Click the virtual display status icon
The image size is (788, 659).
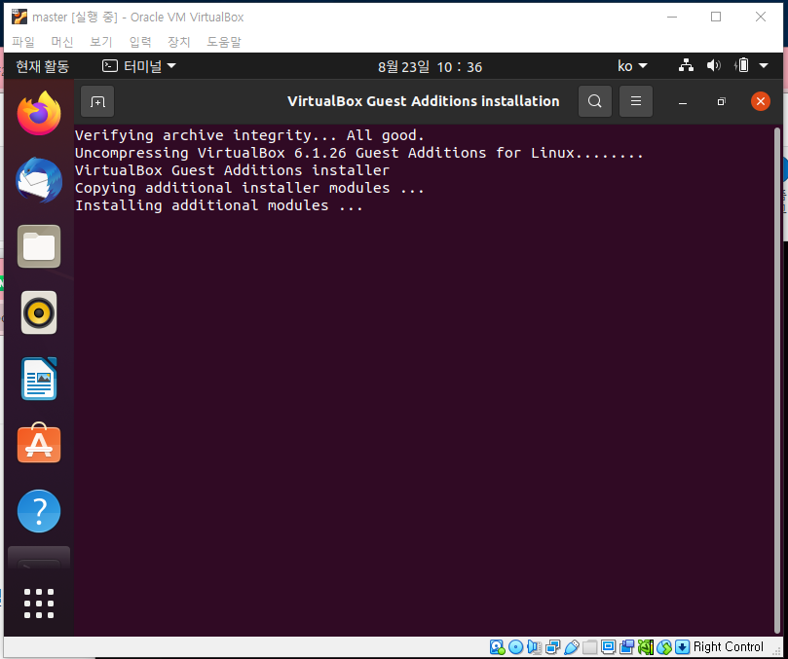[608, 647]
